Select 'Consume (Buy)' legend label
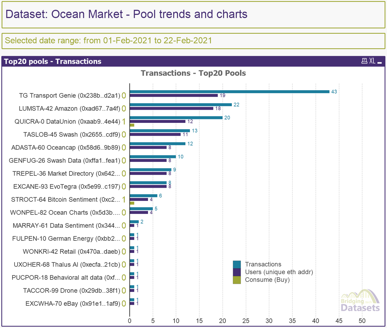 point(267,280)
